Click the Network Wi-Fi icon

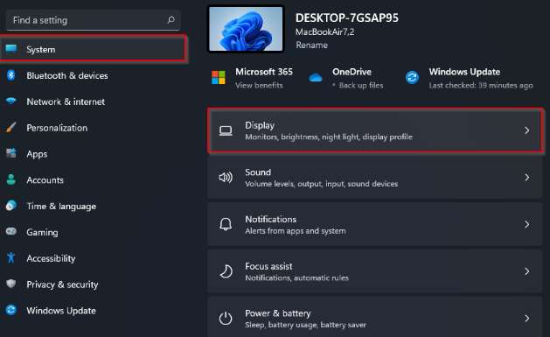click(11, 102)
